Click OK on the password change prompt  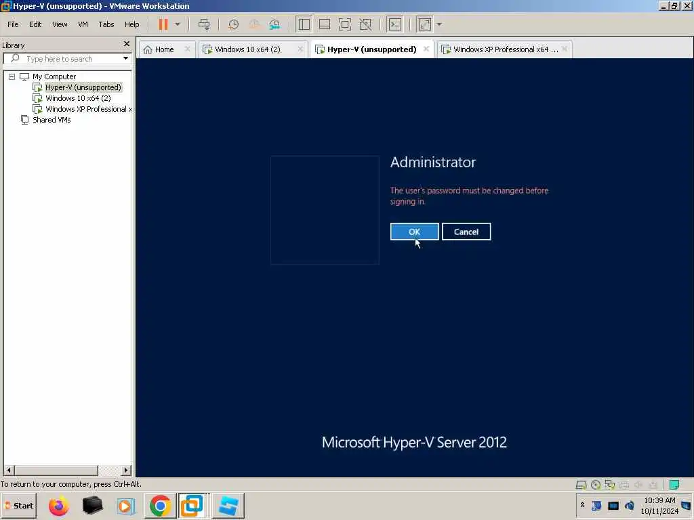click(x=414, y=232)
